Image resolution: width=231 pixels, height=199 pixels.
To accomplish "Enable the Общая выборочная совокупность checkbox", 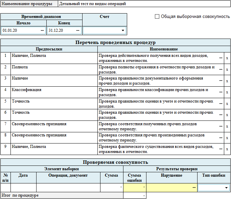I will point(157,16).
